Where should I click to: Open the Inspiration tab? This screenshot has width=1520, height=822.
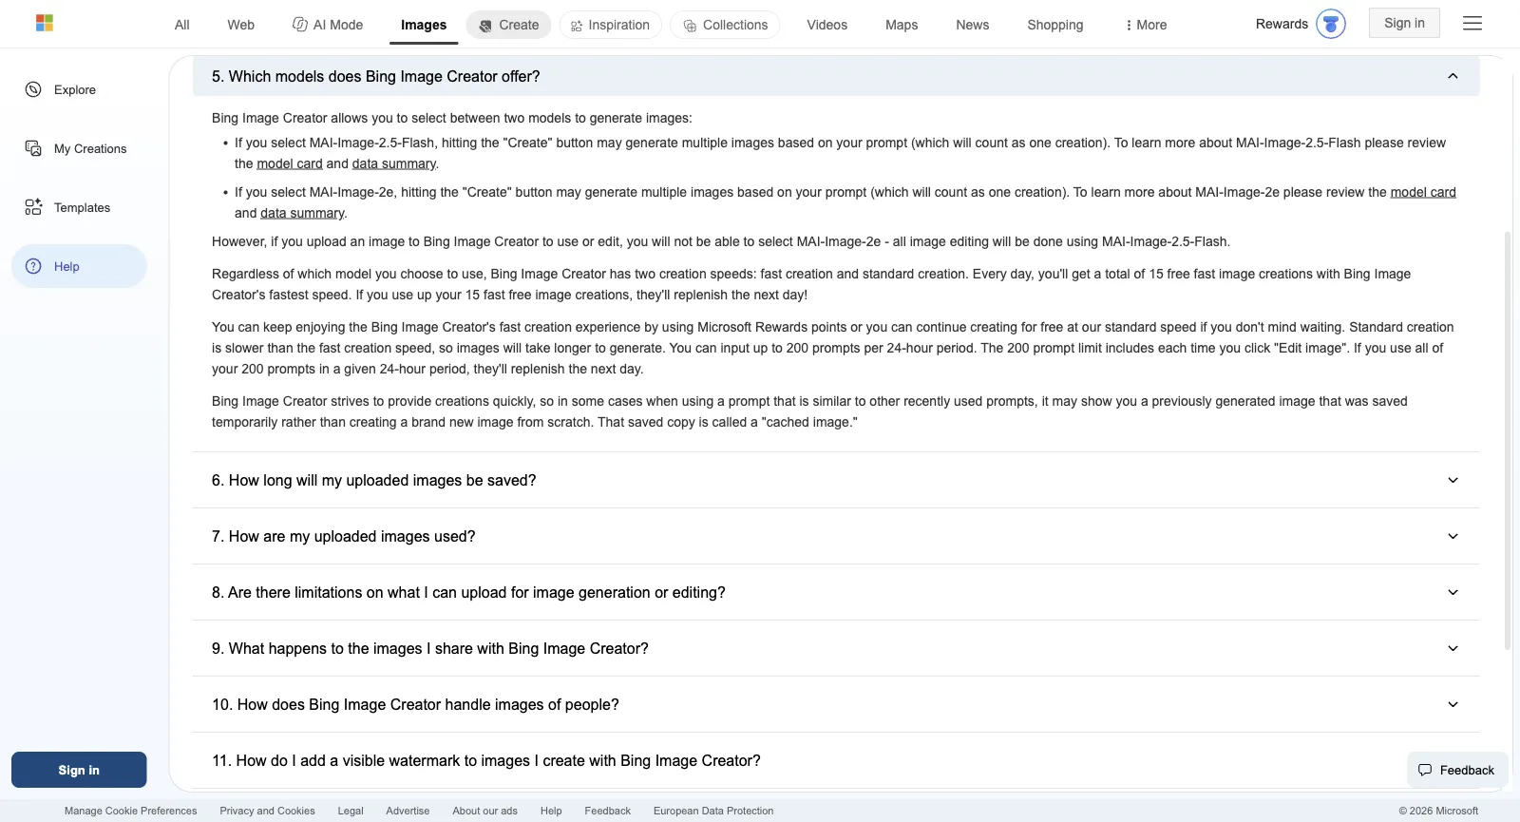[x=611, y=25]
